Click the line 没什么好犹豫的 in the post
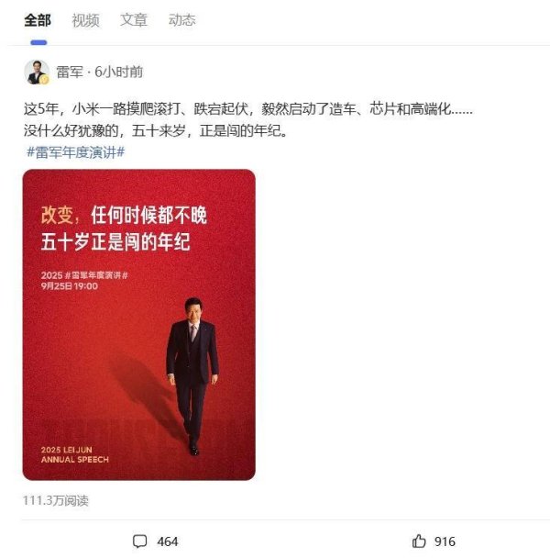 (x=155, y=131)
